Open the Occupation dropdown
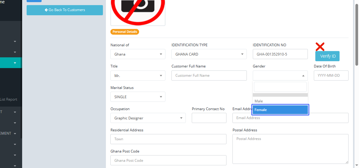 [x=148, y=118]
